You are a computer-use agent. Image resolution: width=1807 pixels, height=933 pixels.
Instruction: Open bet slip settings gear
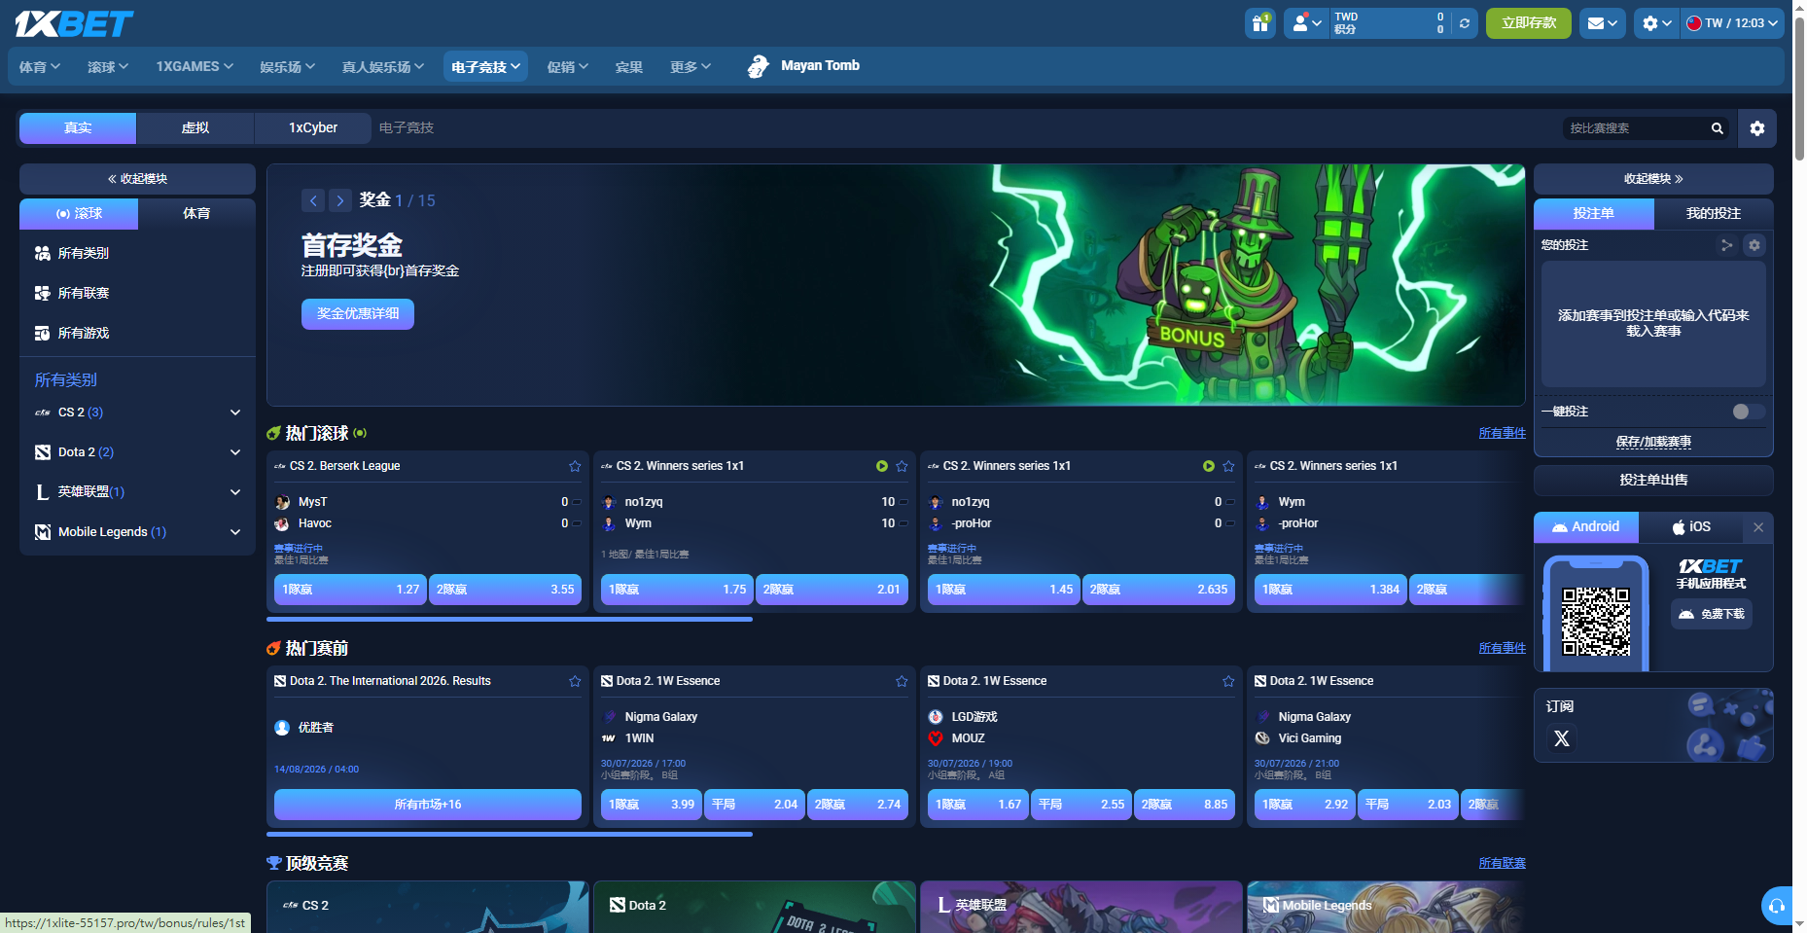click(x=1754, y=245)
